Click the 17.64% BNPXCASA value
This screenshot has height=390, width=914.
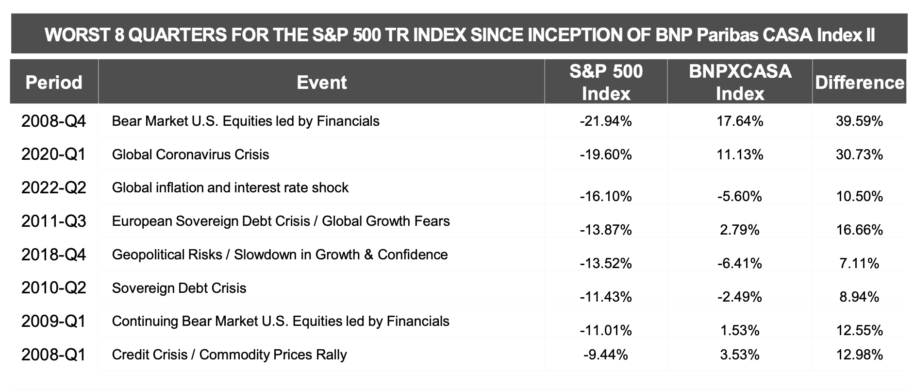(x=740, y=121)
